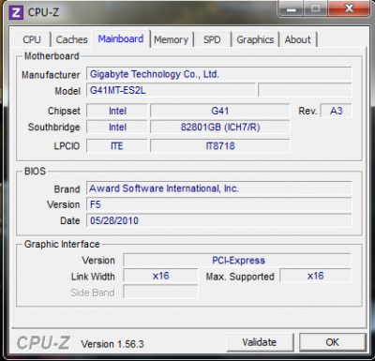
Task: Click the Mainboard tab
Action: (x=121, y=38)
